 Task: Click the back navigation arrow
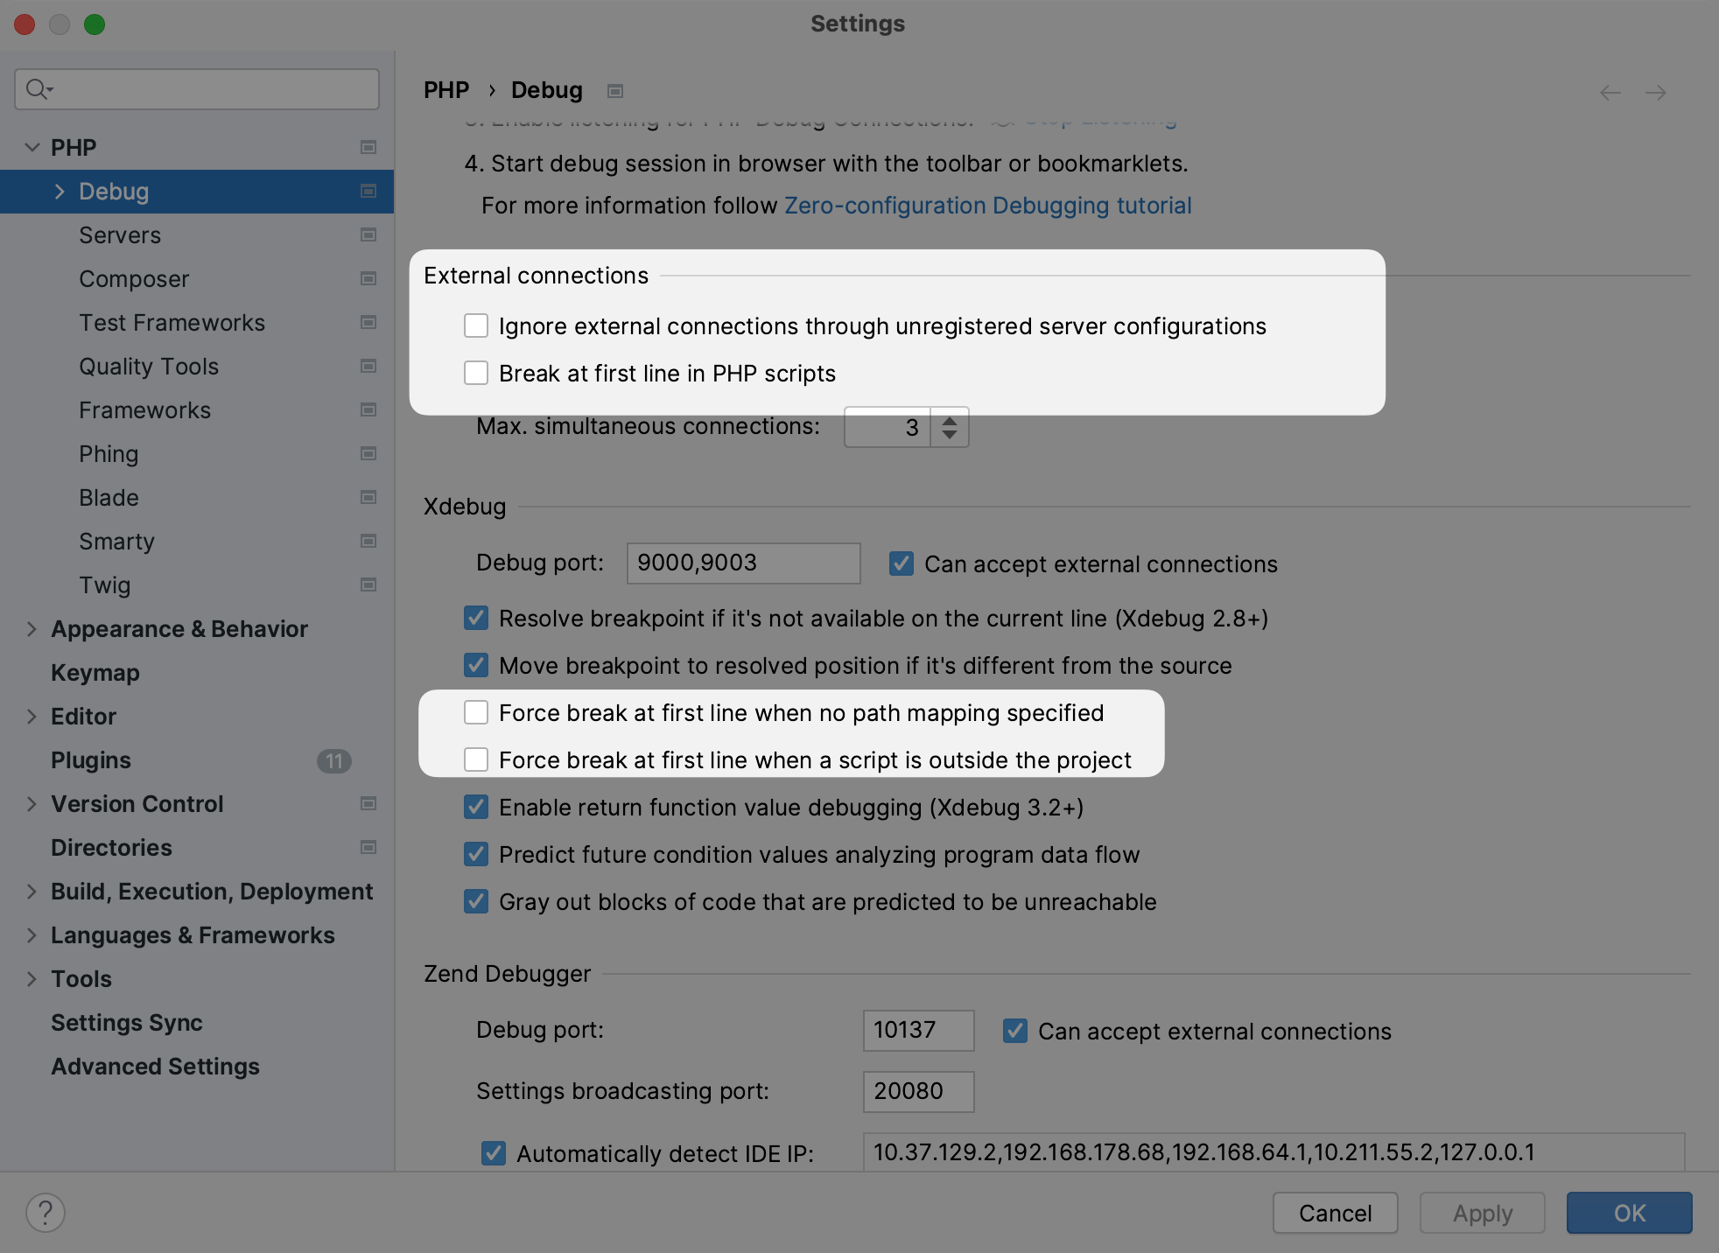(x=1610, y=92)
